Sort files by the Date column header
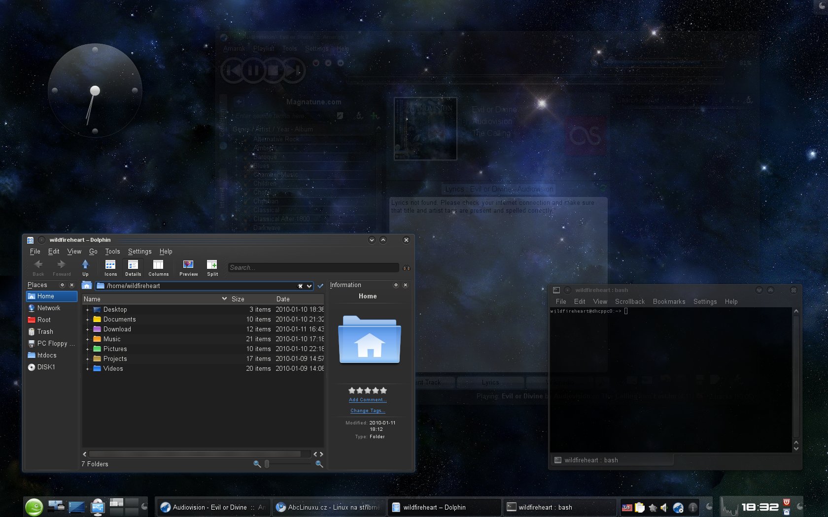Image resolution: width=828 pixels, height=517 pixels. [x=299, y=299]
